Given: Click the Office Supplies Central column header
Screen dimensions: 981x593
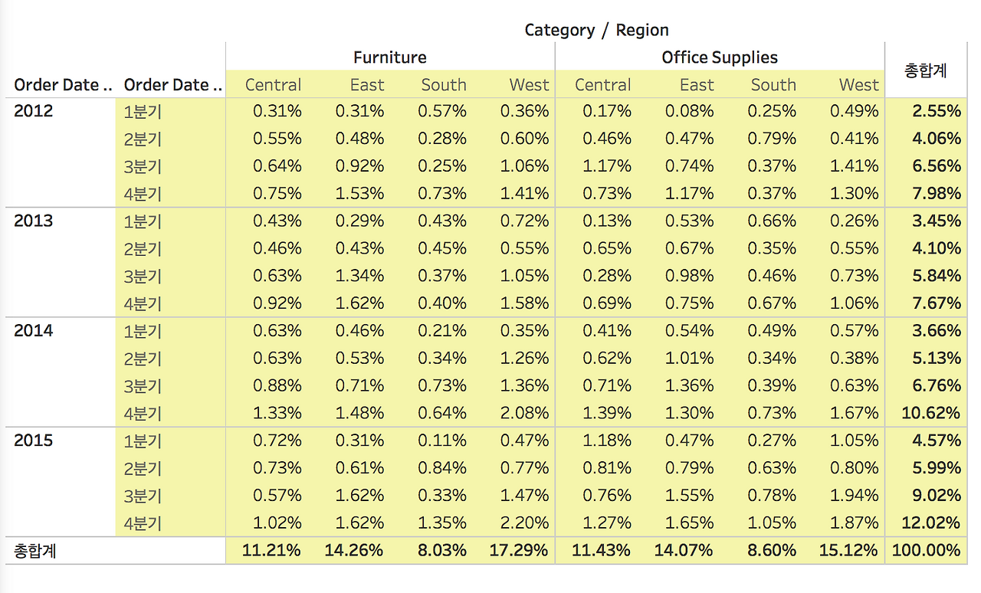Looking at the screenshot, I should 603,85.
